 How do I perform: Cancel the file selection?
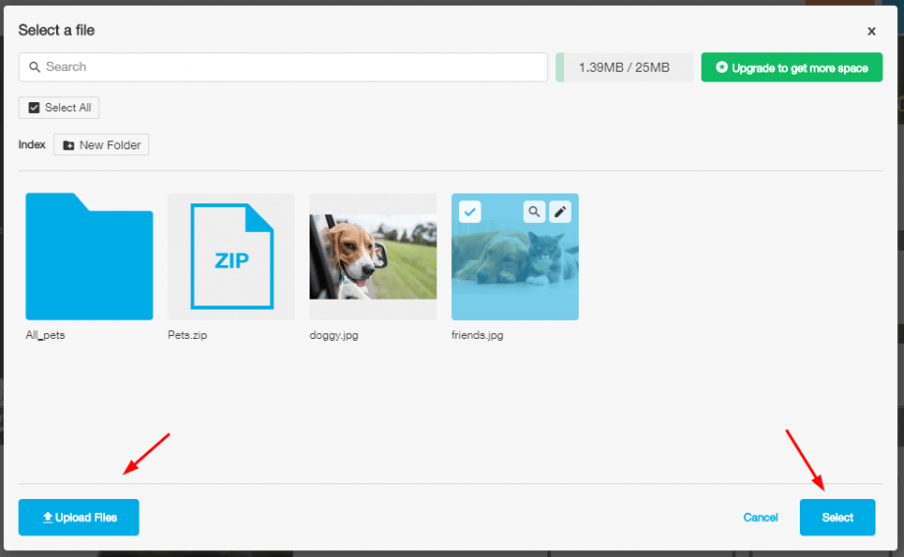tap(761, 517)
